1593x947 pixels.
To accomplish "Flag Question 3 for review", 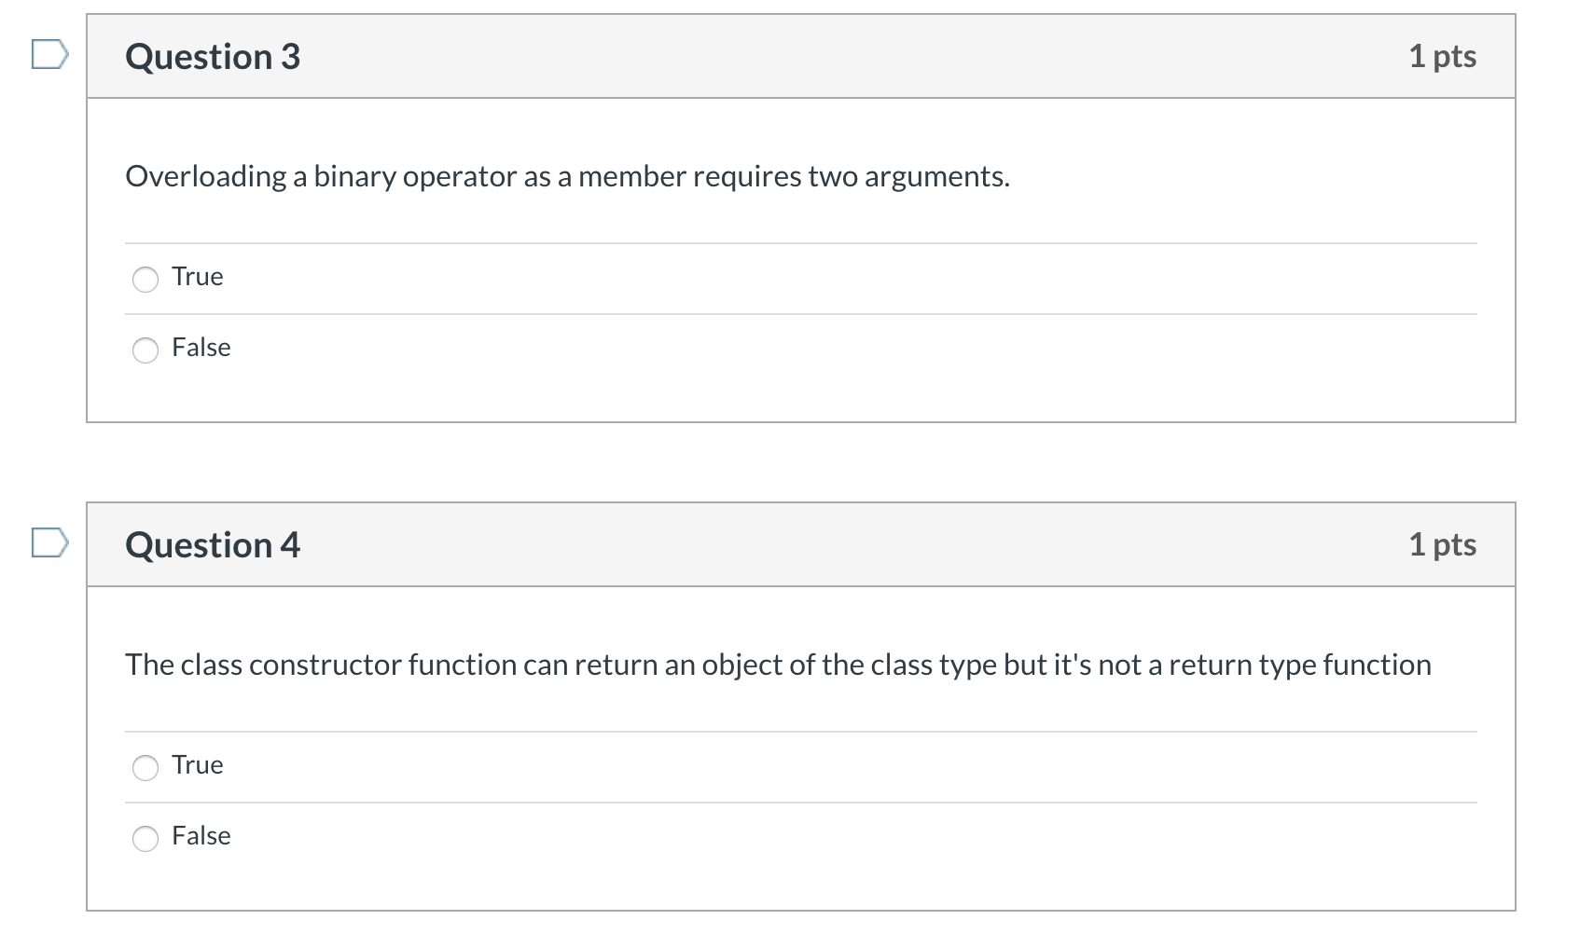I will 49,55.
